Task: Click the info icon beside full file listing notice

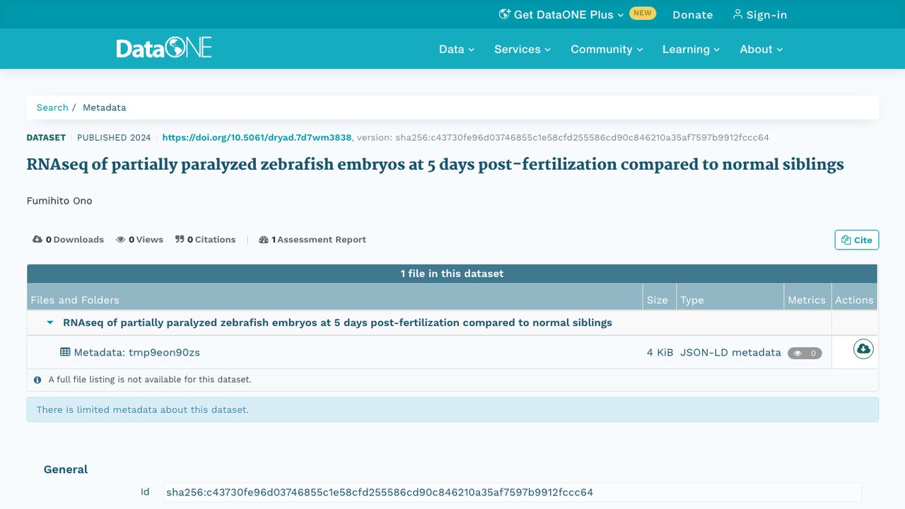Action: point(37,380)
